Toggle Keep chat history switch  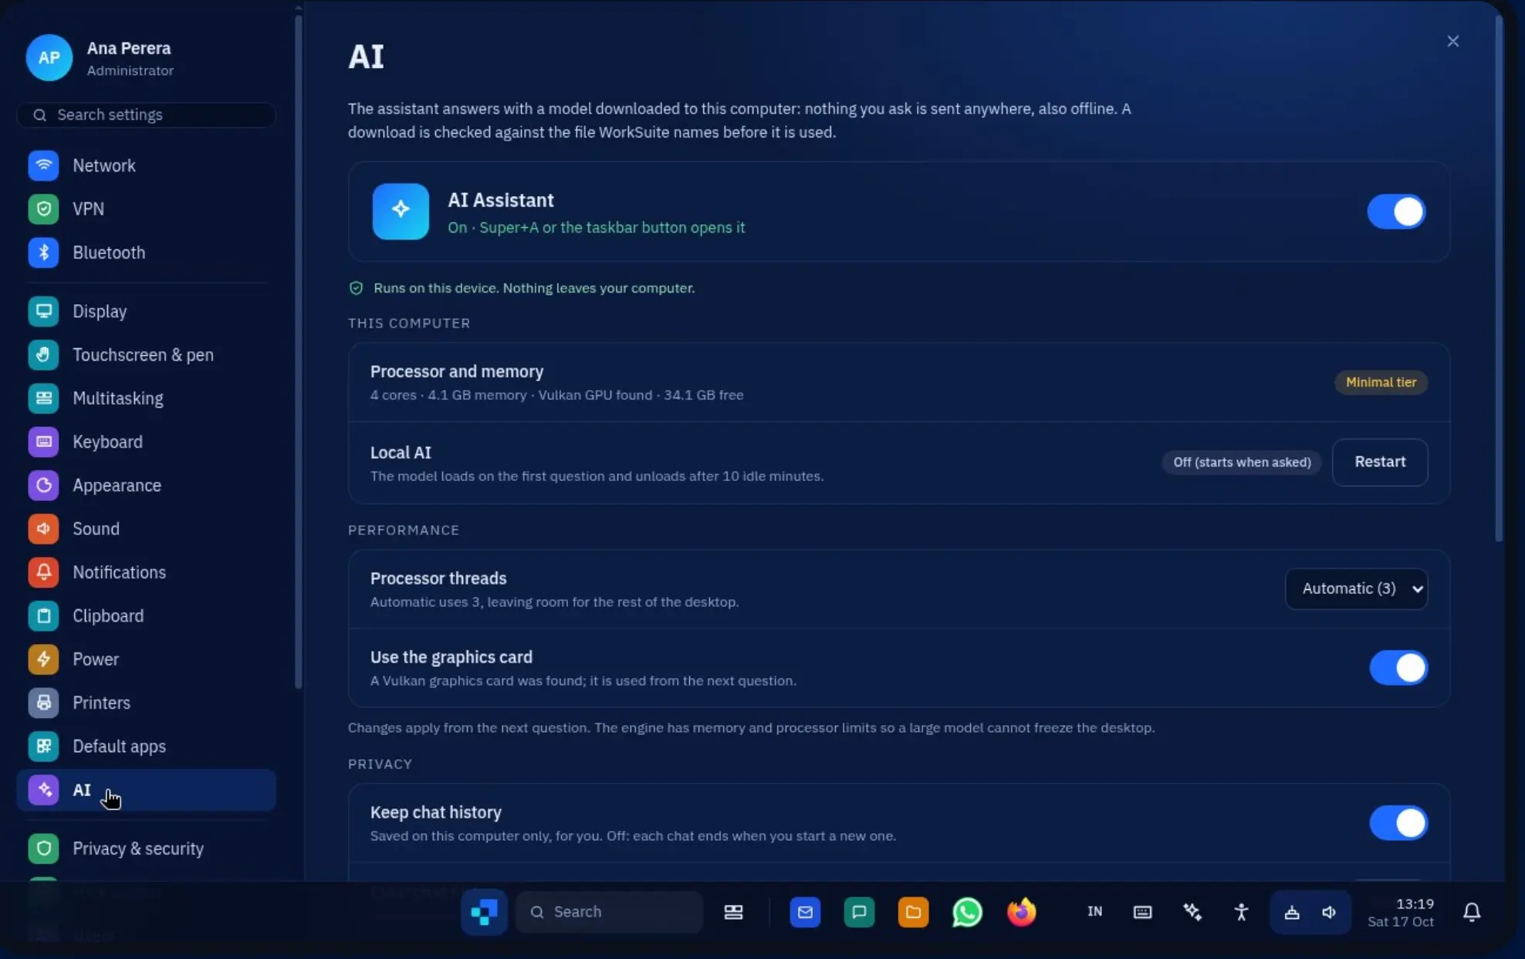(x=1398, y=823)
